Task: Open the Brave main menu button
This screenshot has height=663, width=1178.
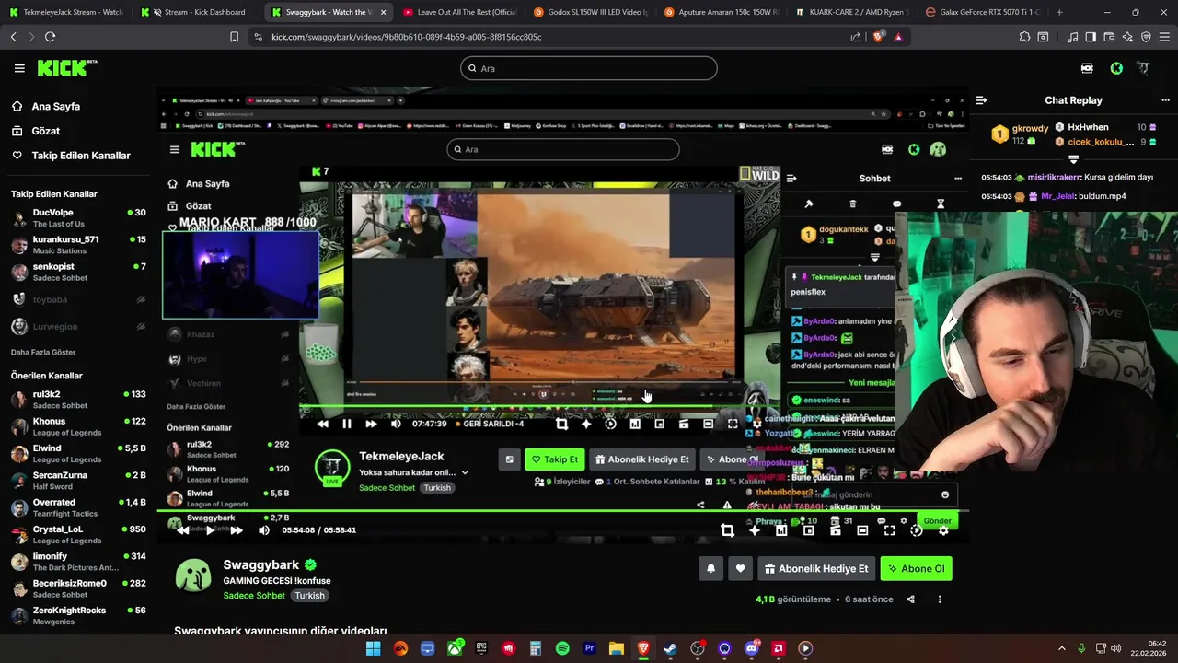Action: [1164, 37]
